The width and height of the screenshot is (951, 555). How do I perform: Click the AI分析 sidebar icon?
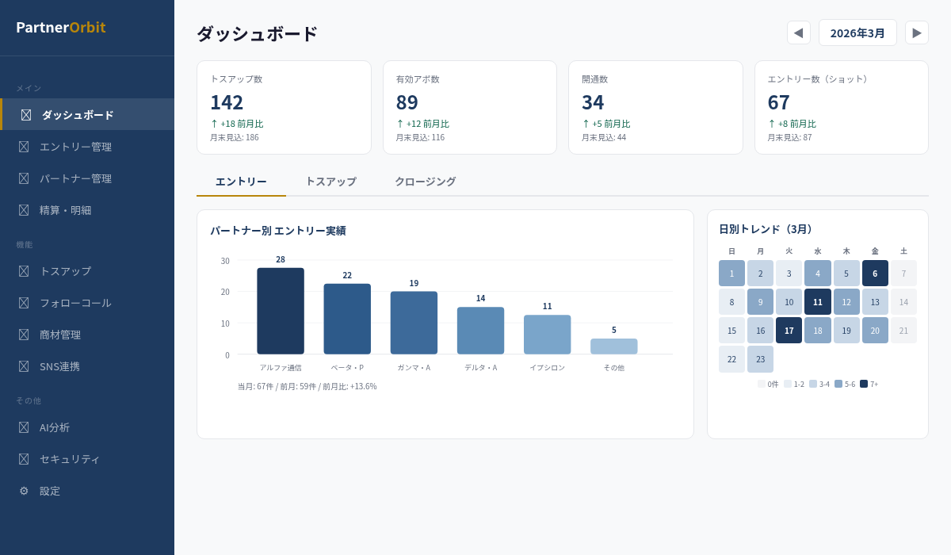(x=24, y=427)
